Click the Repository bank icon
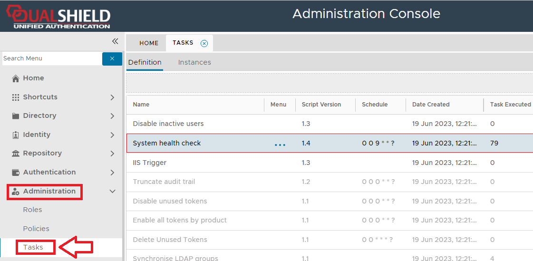 pyautogui.click(x=16, y=154)
